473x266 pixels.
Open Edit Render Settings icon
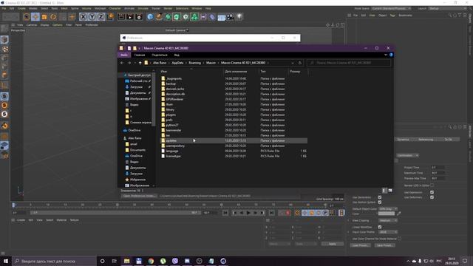[139, 17]
